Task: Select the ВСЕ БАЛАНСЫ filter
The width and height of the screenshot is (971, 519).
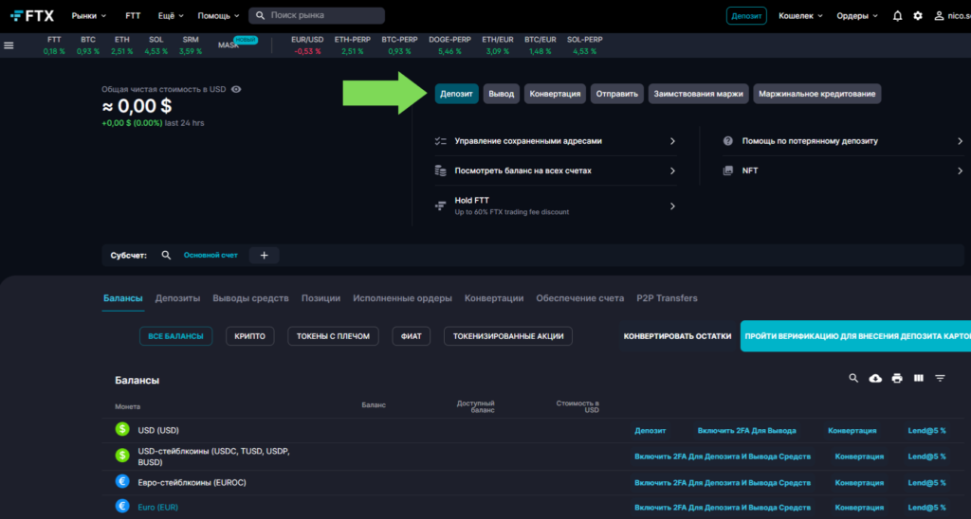Action: click(x=176, y=336)
